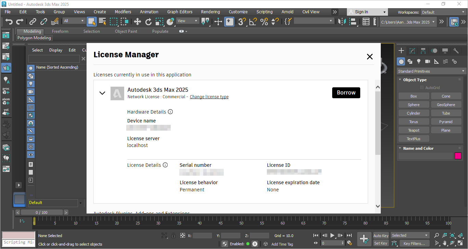Open the Rendering menu
The height and width of the screenshot is (249, 468).
(210, 12)
